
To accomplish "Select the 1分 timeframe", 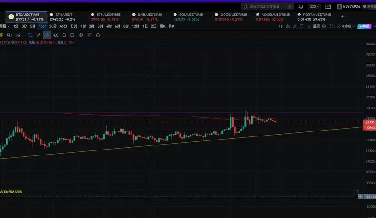I will (x=16, y=26).
